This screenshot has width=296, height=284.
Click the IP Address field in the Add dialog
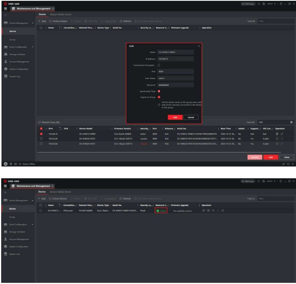(x=175, y=59)
